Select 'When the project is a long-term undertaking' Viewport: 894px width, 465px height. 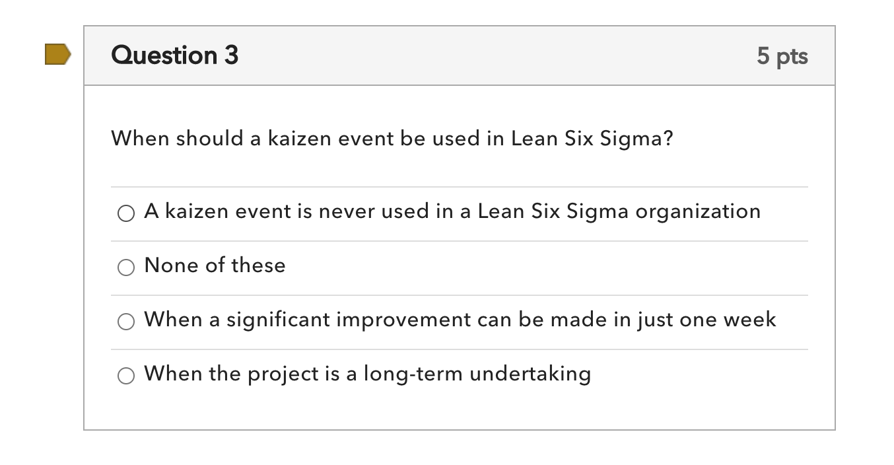click(125, 375)
